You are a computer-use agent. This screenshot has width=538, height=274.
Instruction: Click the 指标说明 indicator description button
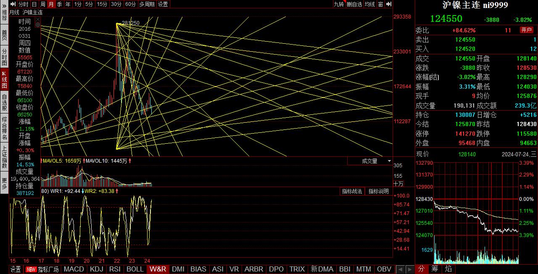(379, 191)
